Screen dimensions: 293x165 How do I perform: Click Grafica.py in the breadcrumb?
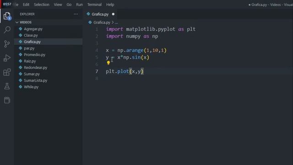(x=102, y=22)
